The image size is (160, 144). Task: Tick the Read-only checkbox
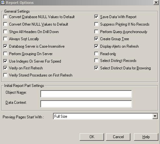(x=96, y=54)
